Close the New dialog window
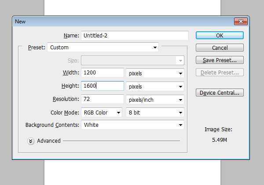264x185 pixels. tap(241, 21)
